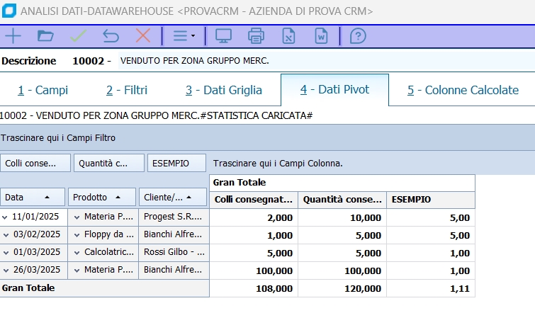Export to Word using the toolbar icon
Viewport: 535px width, 313px height.
tap(321, 35)
